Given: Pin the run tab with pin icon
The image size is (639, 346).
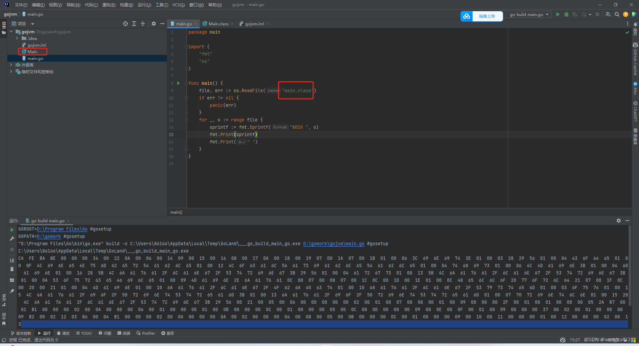Looking at the screenshot, I should [x=12, y=291].
